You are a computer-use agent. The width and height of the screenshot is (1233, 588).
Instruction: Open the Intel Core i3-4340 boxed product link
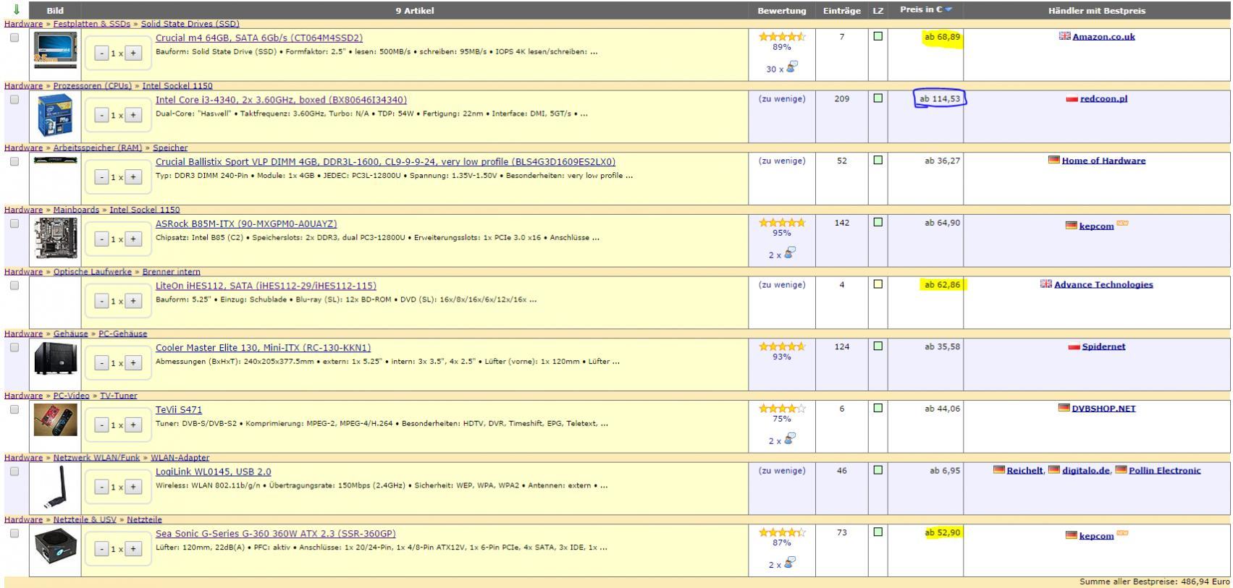click(281, 100)
